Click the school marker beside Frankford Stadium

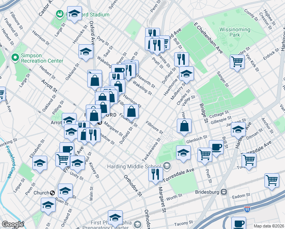pos(74,15)
